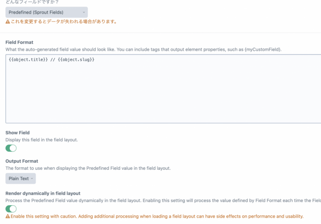This screenshot has width=321, height=224.
Task: Open the Predefined (Sprout Fields) field type dropdown
Action: (46, 12)
